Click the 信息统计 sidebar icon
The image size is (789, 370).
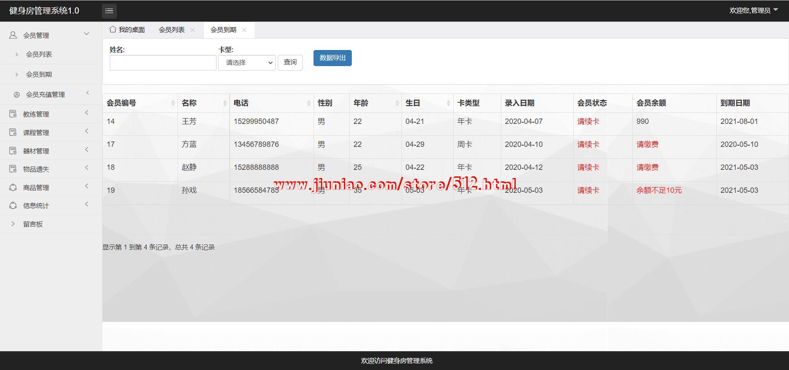pyautogui.click(x=13, y=206)
